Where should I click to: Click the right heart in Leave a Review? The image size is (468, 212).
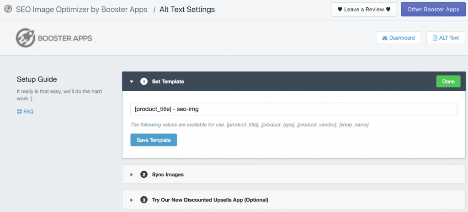(x=388, y=10)
